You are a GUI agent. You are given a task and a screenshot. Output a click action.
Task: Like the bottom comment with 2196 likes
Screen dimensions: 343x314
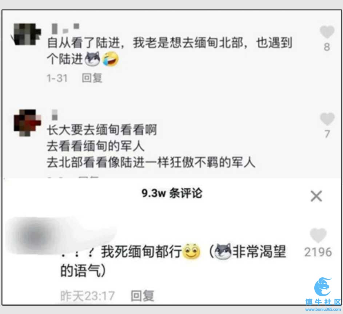pos(318,235)
